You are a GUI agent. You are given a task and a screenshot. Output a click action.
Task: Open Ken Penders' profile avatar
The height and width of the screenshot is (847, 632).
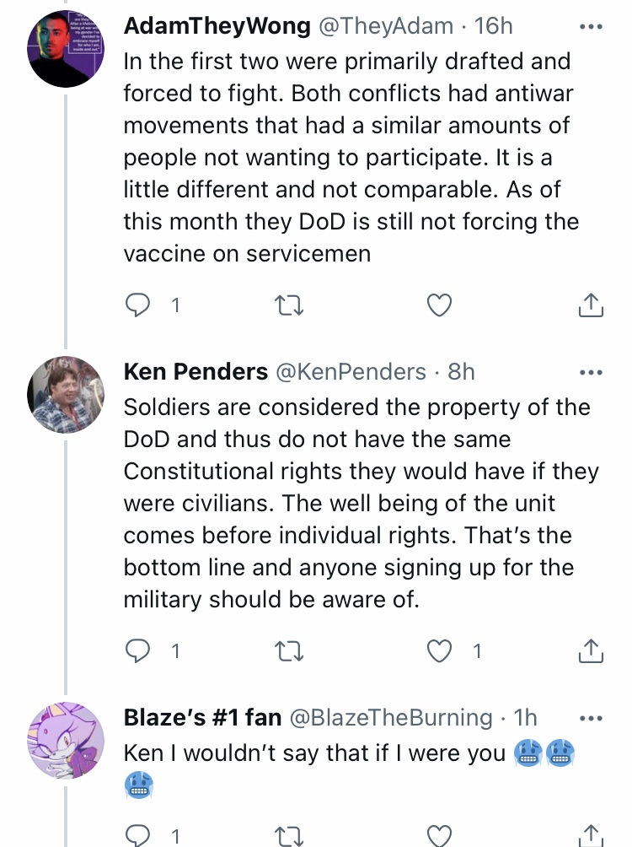[66, 394]
